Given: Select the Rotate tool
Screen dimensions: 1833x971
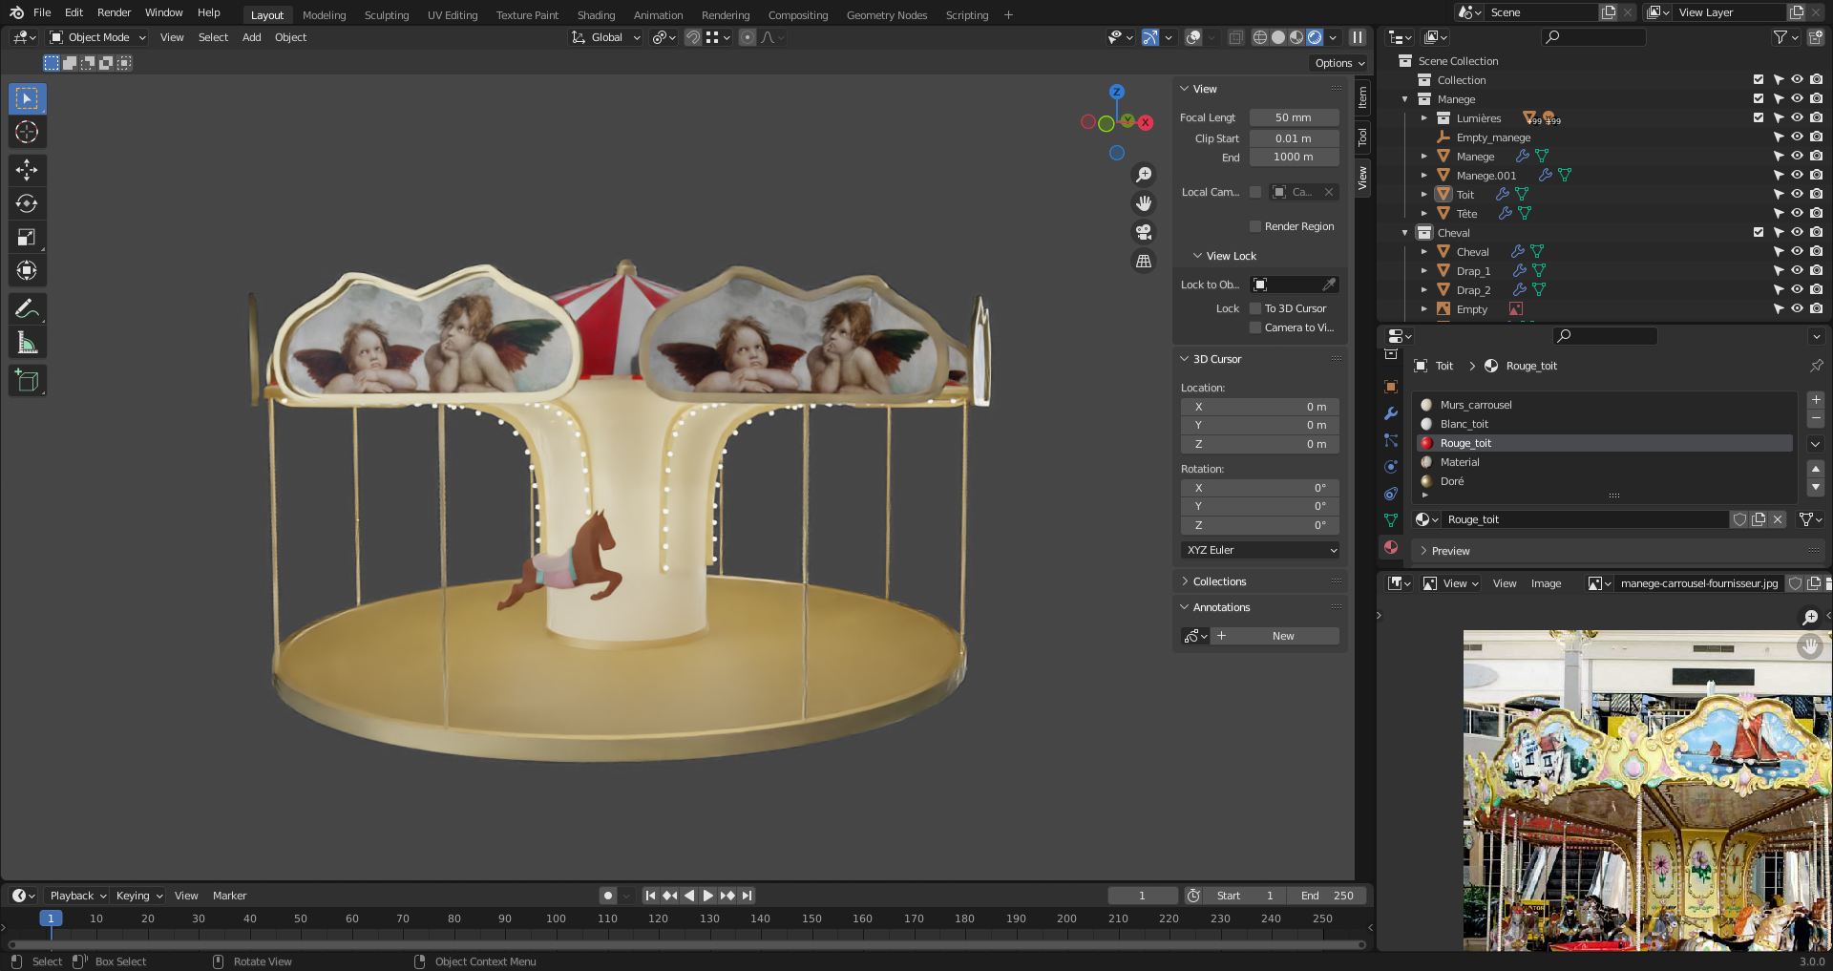Looking at the screenshot, I should (x=27, y=203).
